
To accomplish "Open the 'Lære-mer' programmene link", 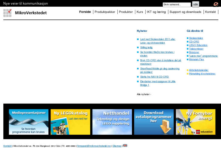I will (x=203, y=56).
